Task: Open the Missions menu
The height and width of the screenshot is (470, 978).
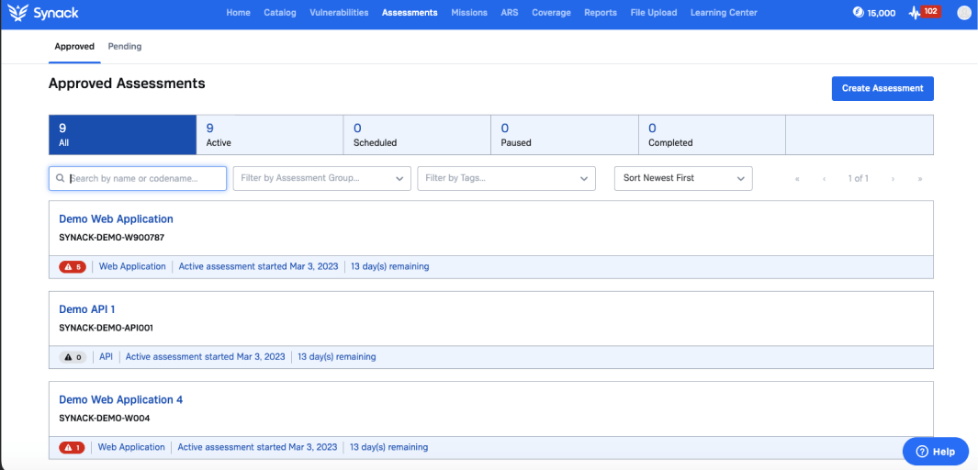Action: [x=469, y=13]
